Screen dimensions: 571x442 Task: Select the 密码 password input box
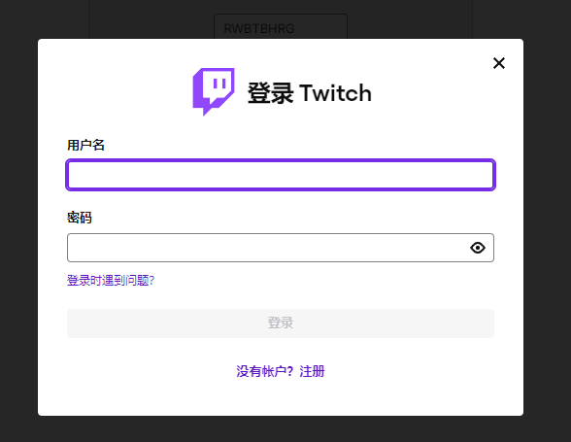(x=281, y=248)
